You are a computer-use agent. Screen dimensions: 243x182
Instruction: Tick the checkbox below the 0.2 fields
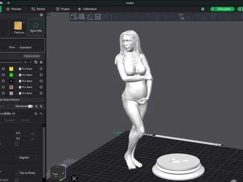tap(16, 144)
